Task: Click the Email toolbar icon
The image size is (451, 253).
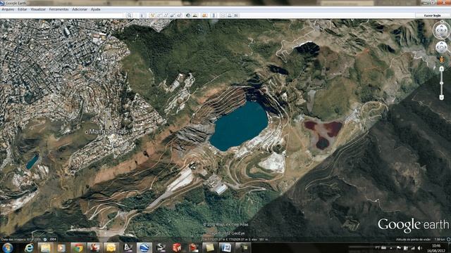Action: coord(223,15)
